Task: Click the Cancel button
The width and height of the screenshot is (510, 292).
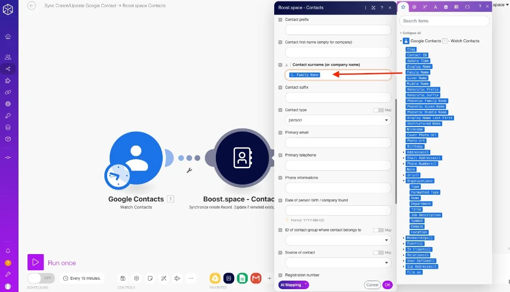Action: [x=372, y=285]
